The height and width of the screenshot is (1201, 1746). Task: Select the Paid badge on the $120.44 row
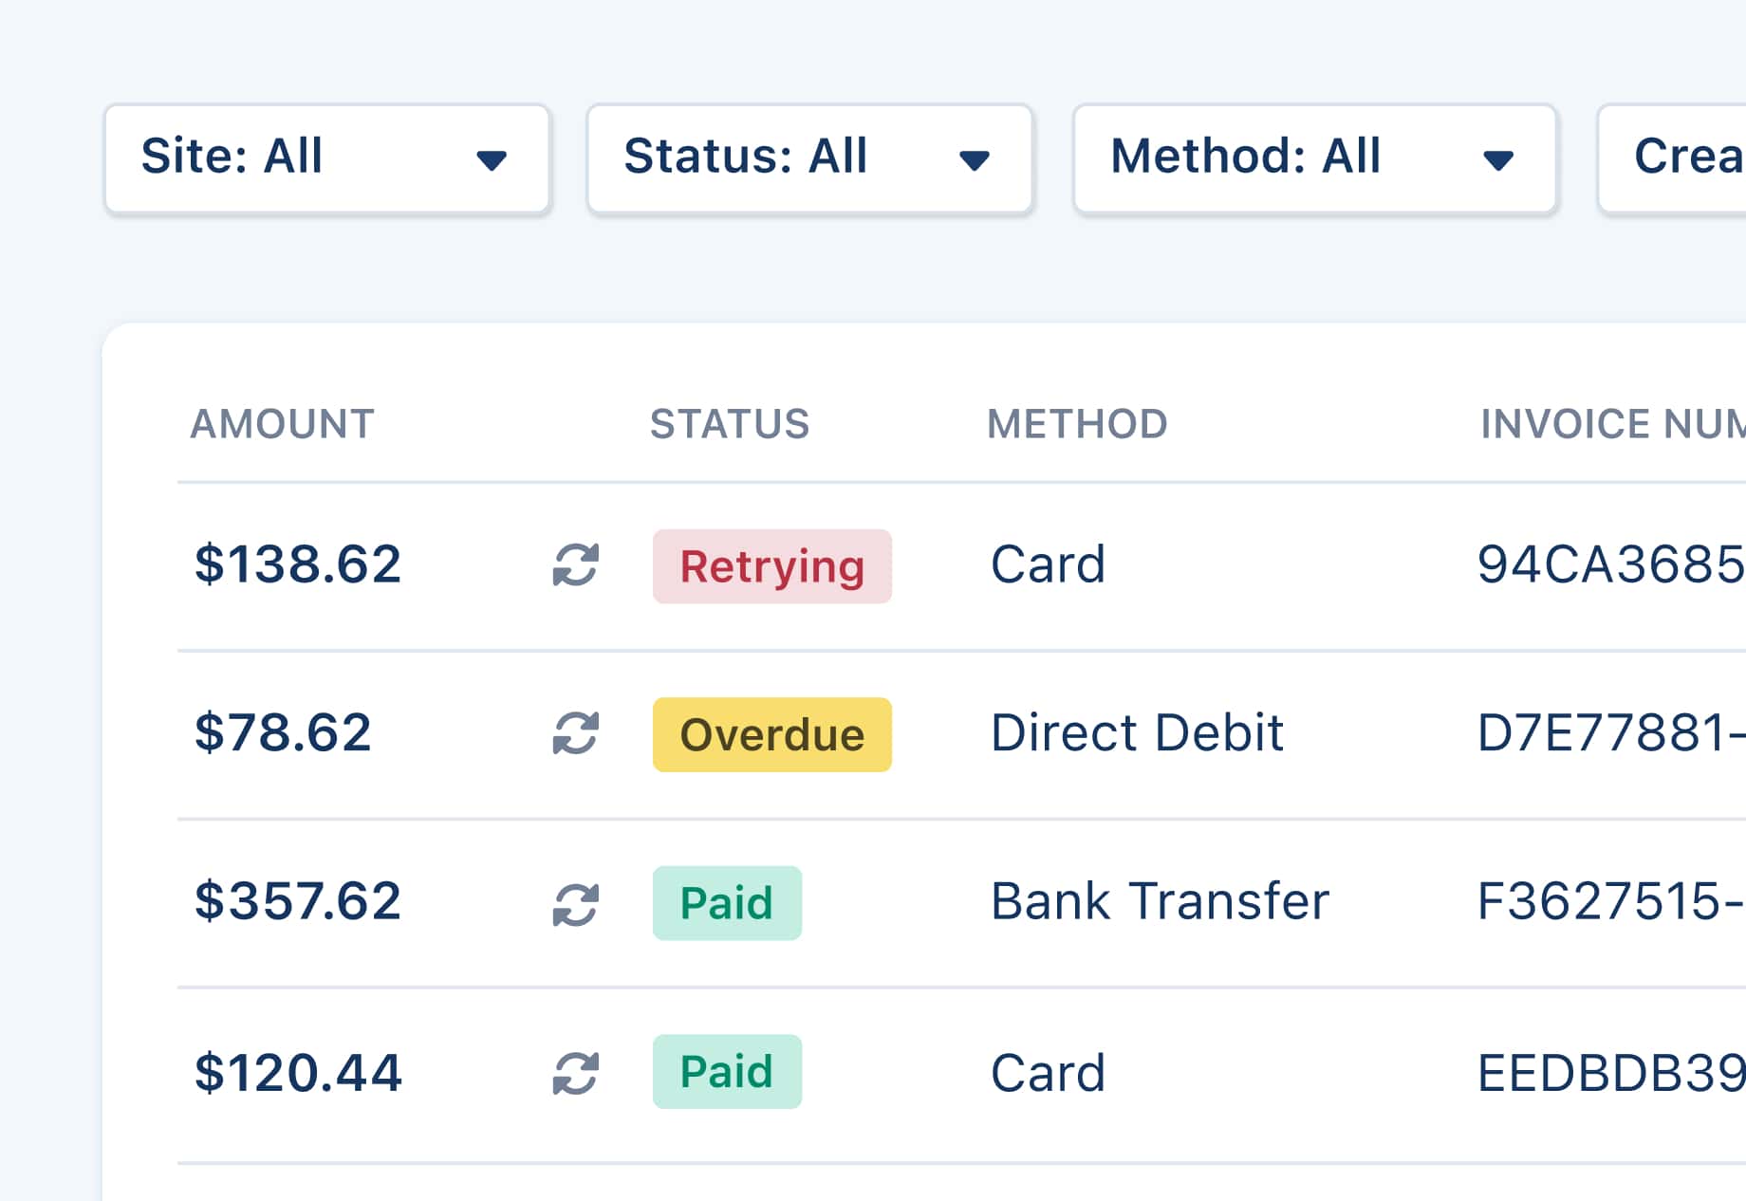click(727, 1071)
